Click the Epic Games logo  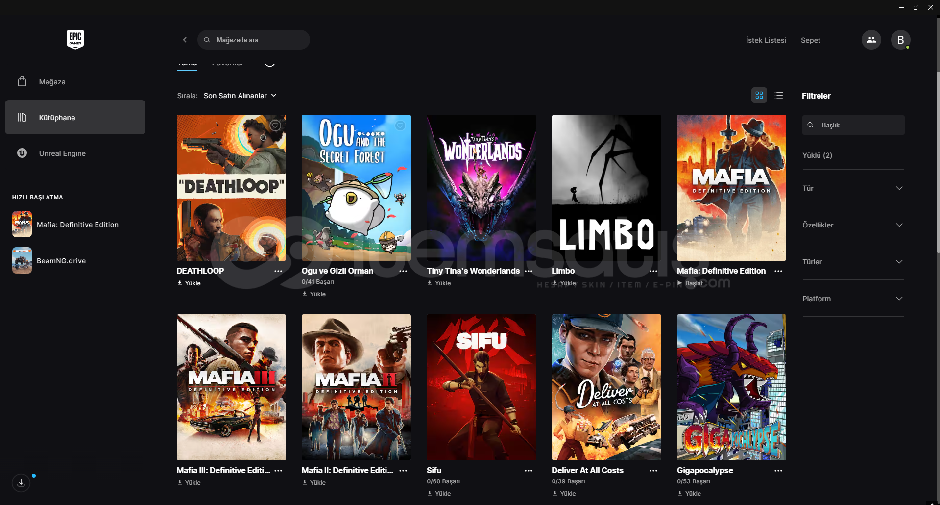75,39
